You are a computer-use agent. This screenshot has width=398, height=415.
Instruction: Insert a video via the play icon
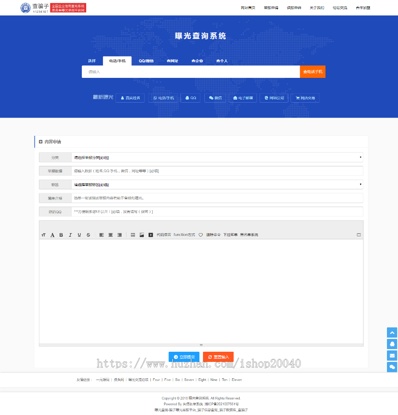point(150,235)
